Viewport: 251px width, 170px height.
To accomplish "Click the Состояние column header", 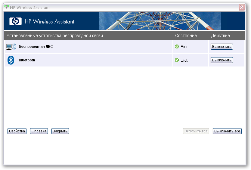I will coord(186,36).
